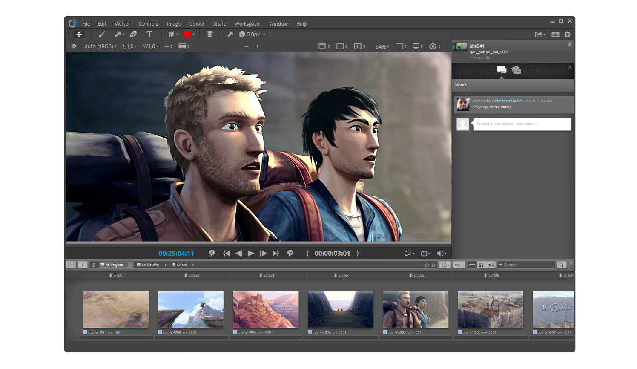This screenshot has height=369, width=637.
Task: Click the trash delete annotations icon
Action: pos(210,34)
